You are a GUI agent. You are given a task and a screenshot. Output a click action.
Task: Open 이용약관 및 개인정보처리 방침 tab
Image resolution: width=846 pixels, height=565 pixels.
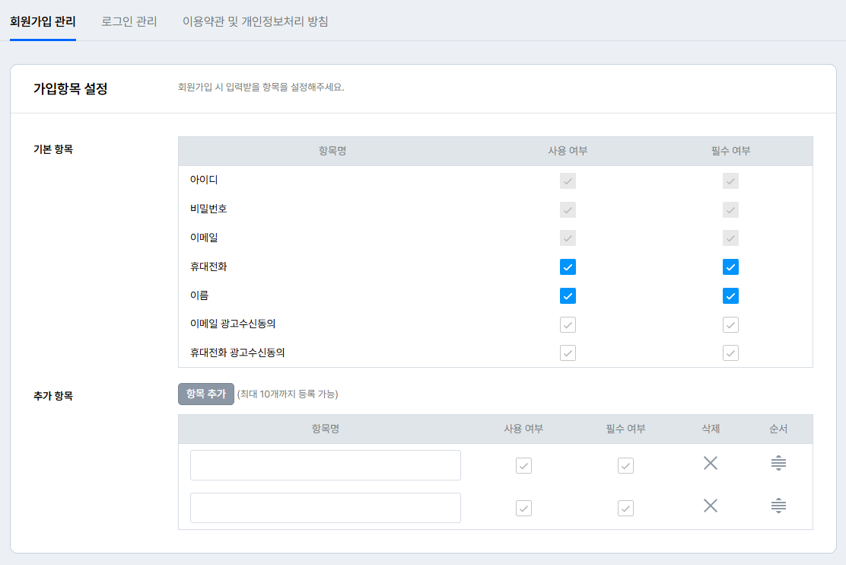point(256,21)
